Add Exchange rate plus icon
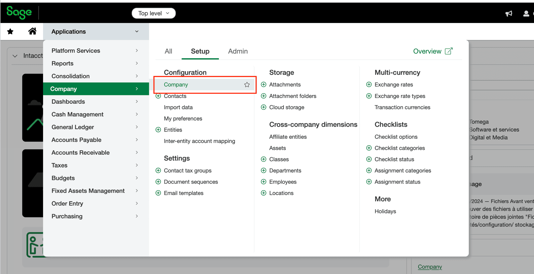The width and height of the screenshot is (534, 274). click(x=369, y=85)
